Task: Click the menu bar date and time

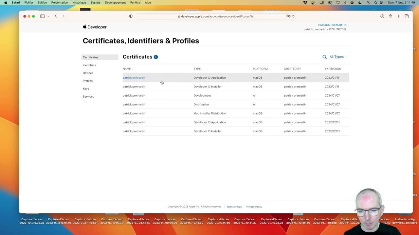Action: pos(401,3)
